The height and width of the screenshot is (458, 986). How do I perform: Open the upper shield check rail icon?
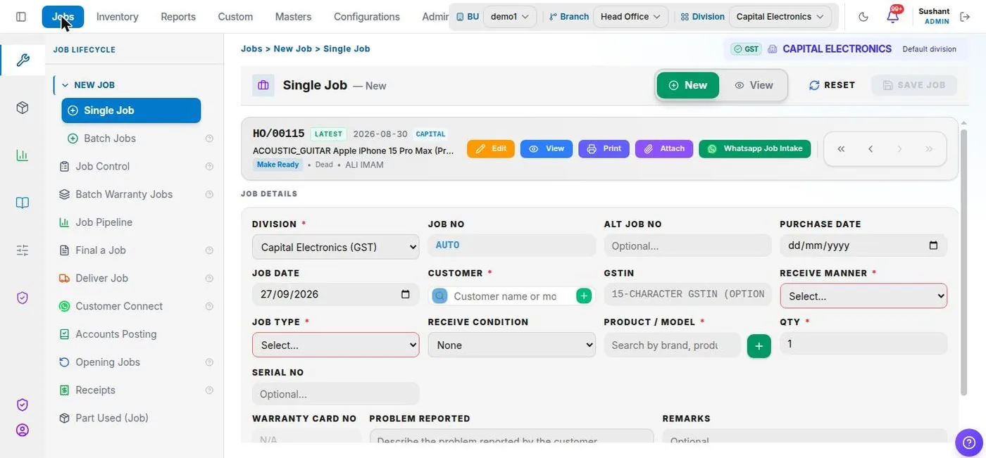point(23,298)
